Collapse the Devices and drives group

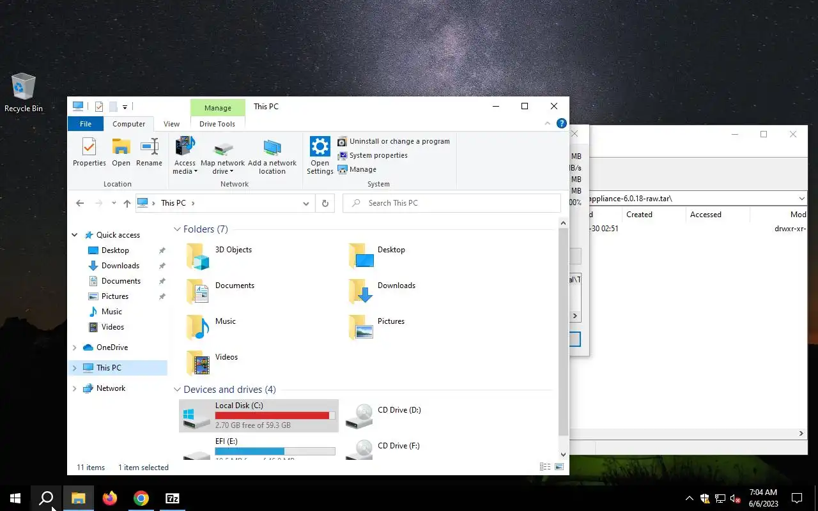(177, 390)
